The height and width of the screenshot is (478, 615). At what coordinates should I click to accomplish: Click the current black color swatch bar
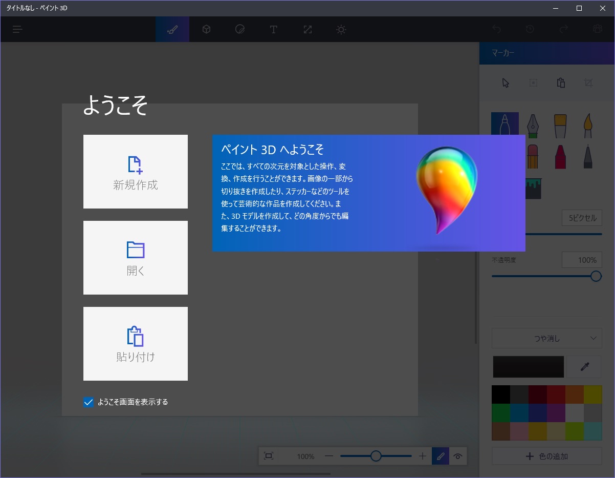pos(529,367)
